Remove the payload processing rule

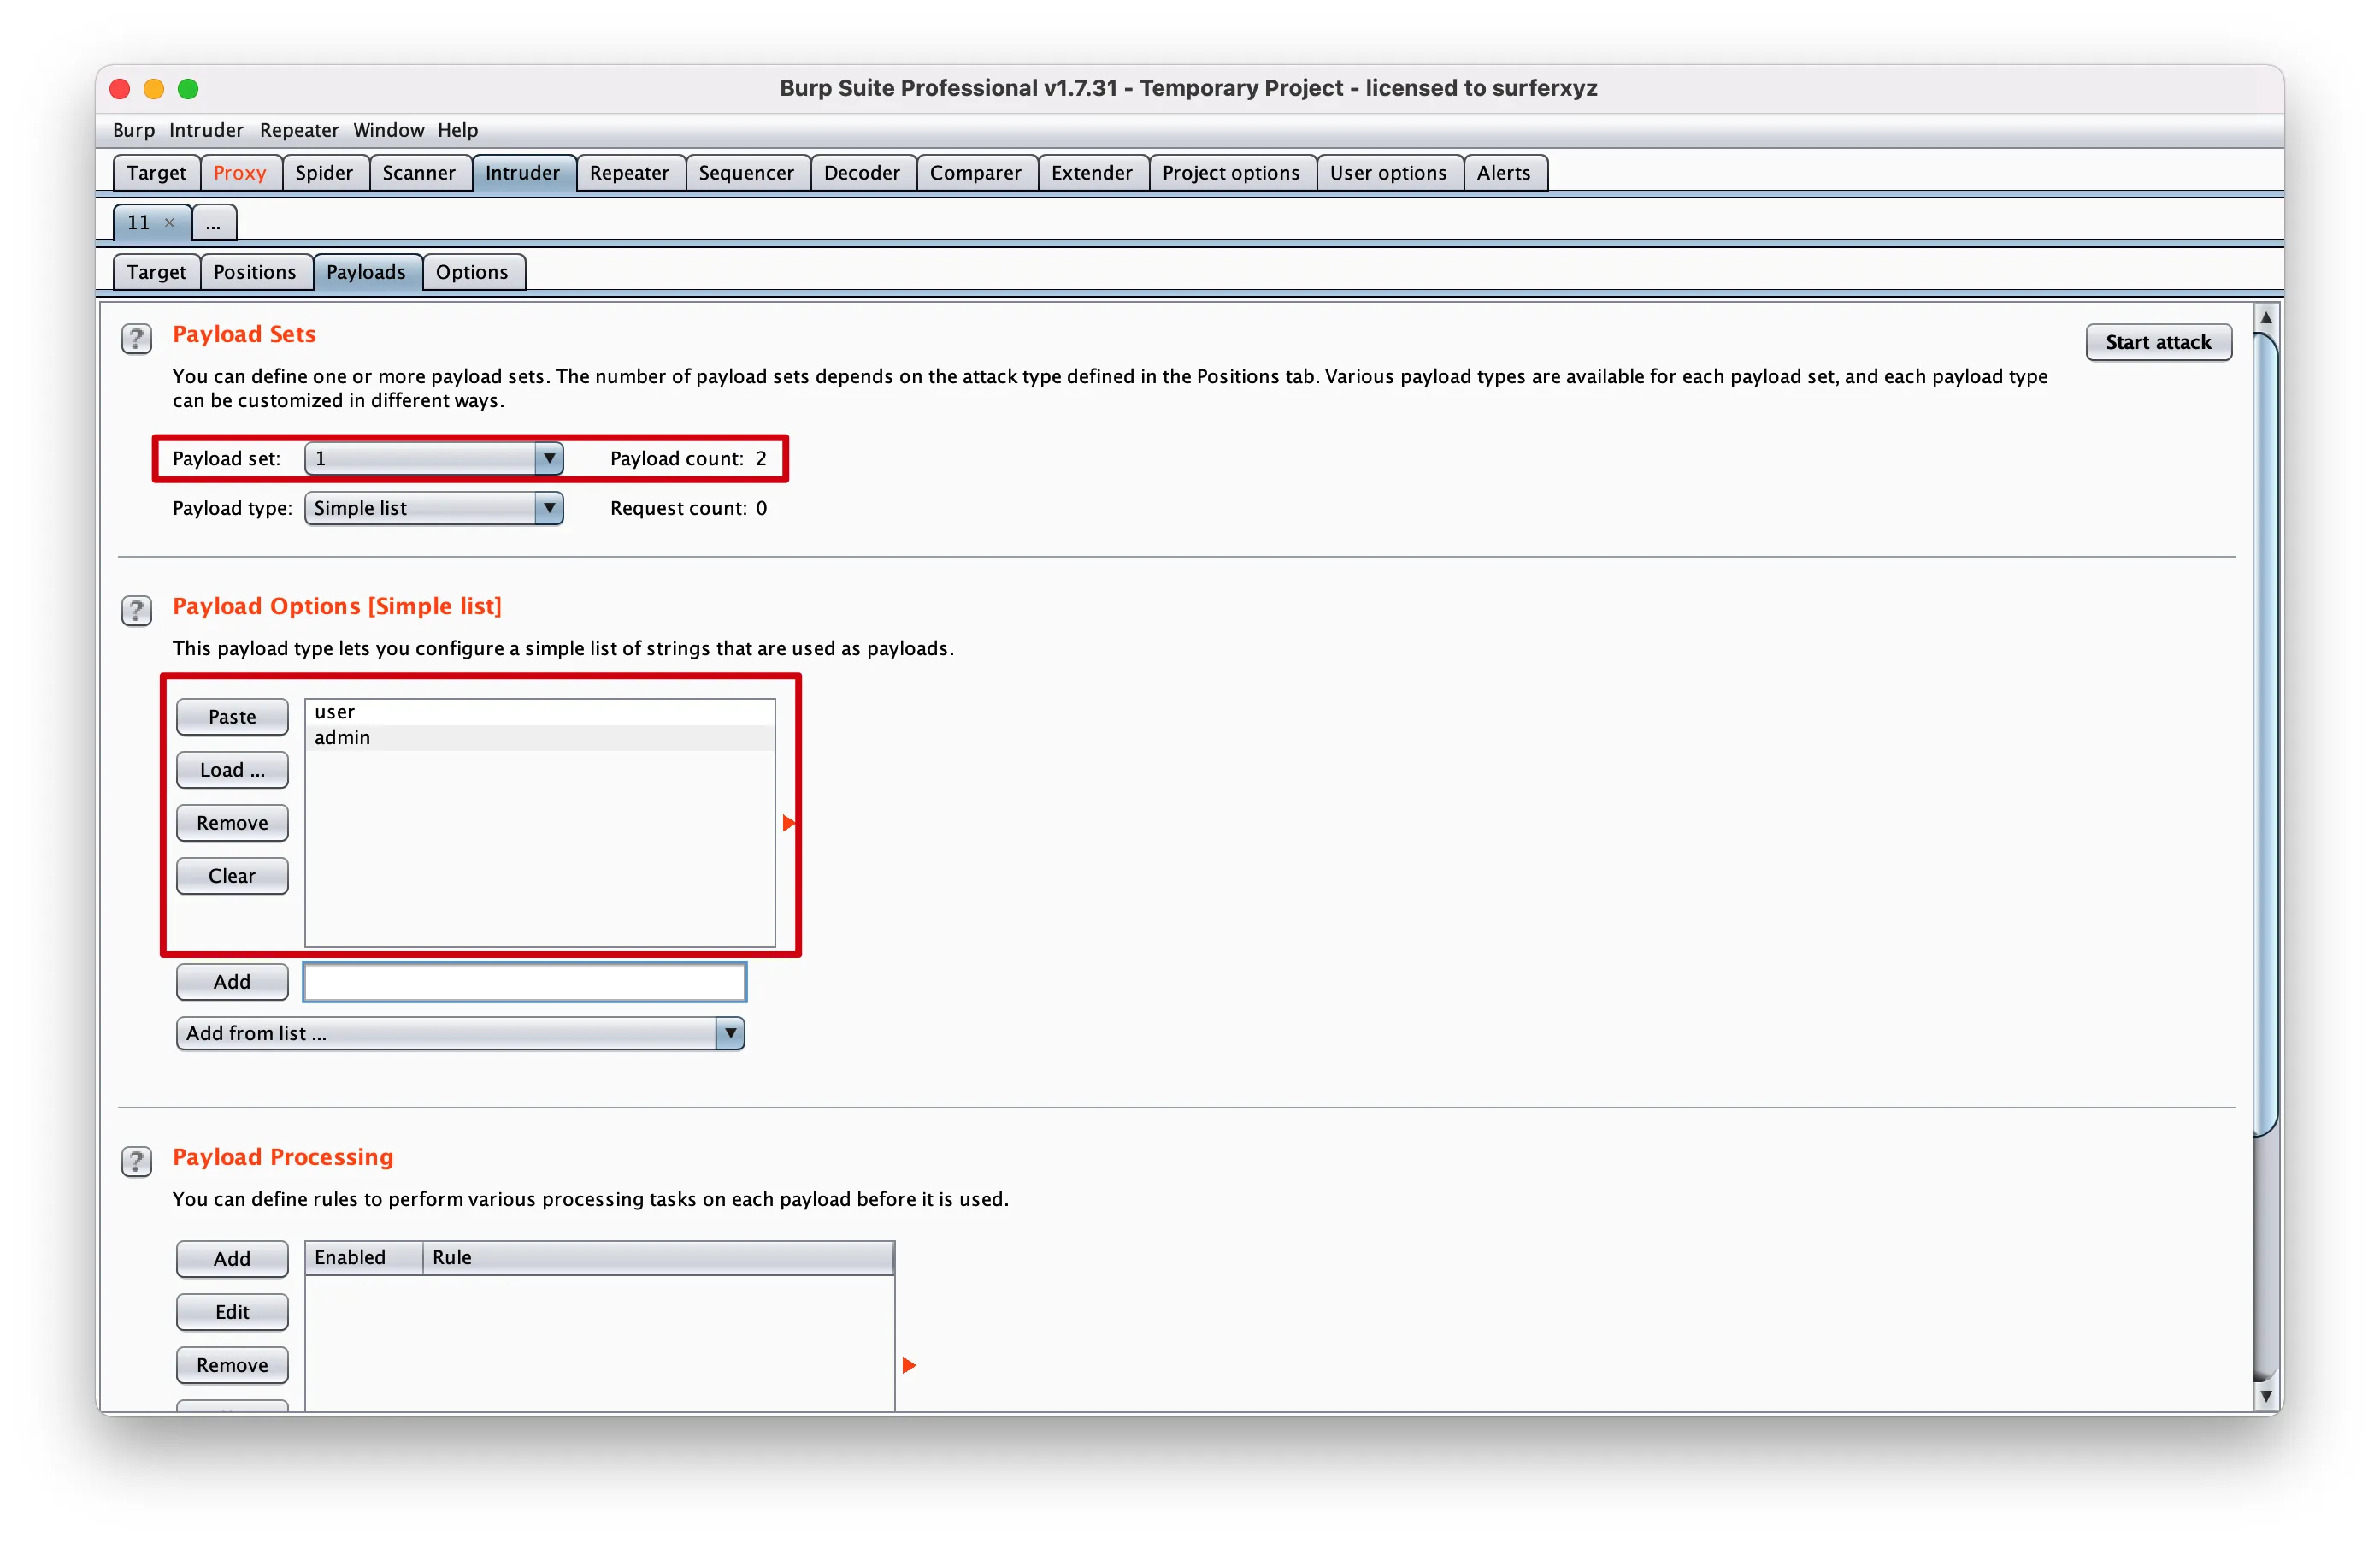coord(232,1365)
